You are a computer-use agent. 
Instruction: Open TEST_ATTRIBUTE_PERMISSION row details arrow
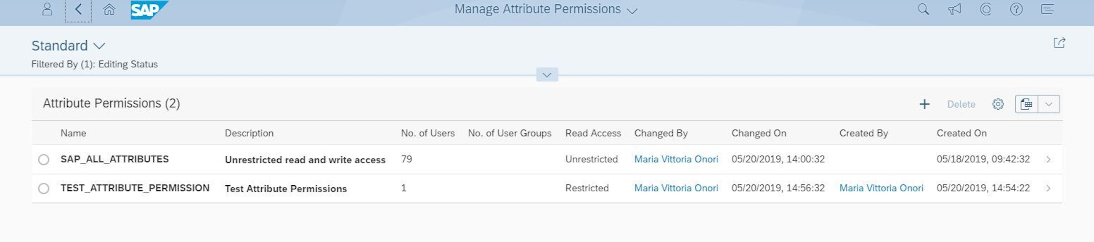[1048, 188]
